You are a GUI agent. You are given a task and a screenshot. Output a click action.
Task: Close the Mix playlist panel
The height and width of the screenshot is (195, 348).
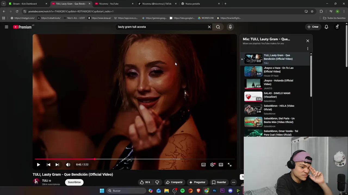coord(308,41)
